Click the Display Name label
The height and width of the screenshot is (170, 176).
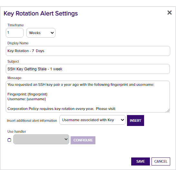coord(18,43)
